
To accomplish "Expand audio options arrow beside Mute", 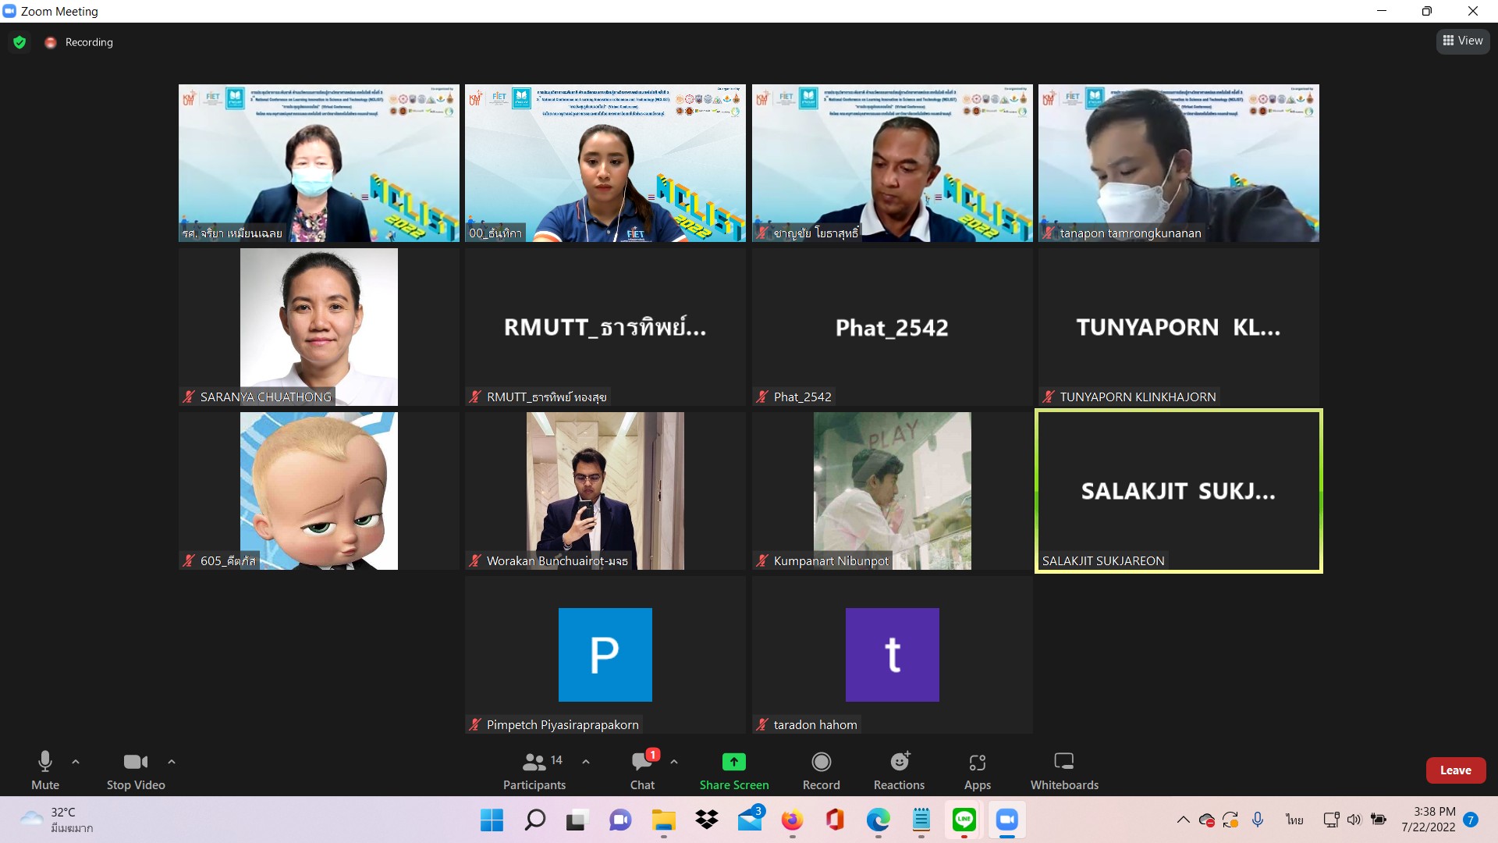I will [x=76, y=761].
